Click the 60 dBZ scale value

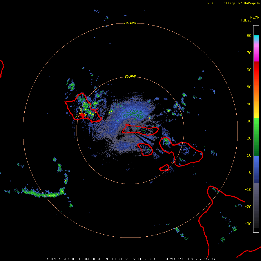point(249,70)
